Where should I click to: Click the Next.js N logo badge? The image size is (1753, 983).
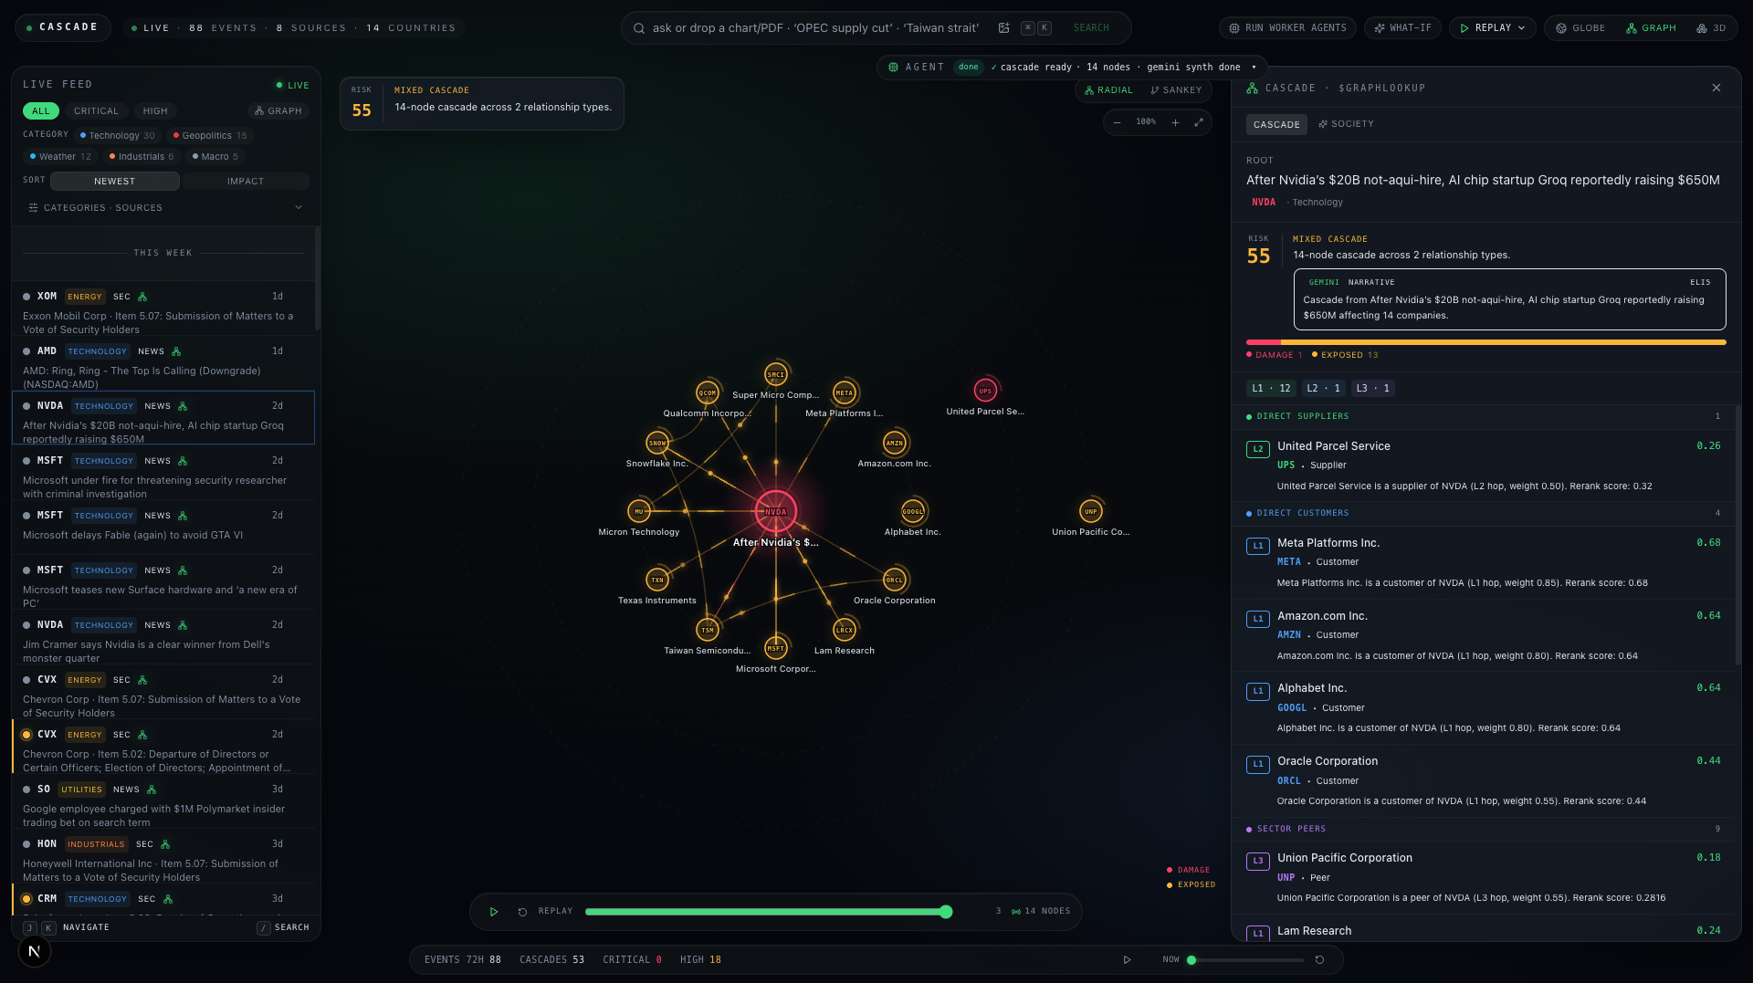coord(35,951)
